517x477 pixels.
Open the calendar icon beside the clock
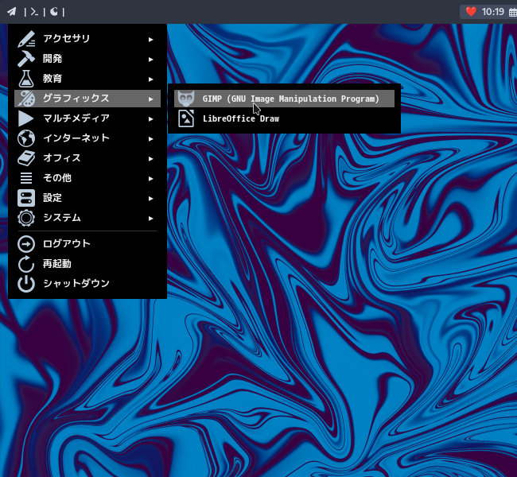pos(513,13)
